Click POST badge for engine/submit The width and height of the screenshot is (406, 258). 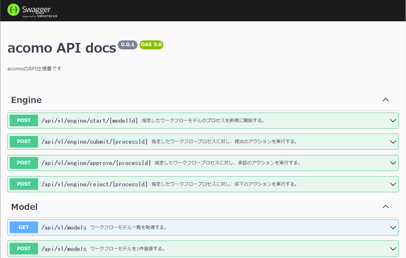pyautogui.click(x=24, y=141)
